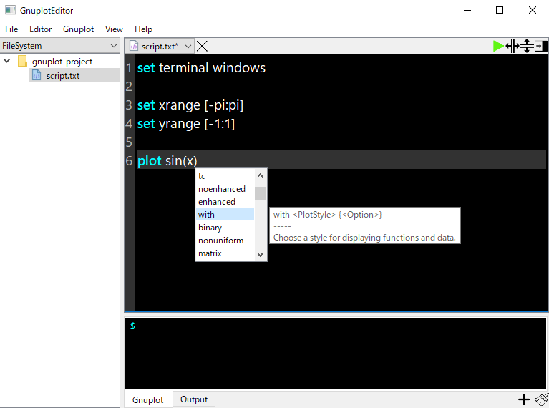Maximize the GnuplotEditor window
Screen dimensions: 549x408
[500, 10]
